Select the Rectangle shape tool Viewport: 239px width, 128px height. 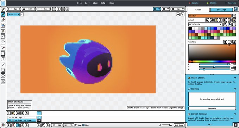pos(3,70)
